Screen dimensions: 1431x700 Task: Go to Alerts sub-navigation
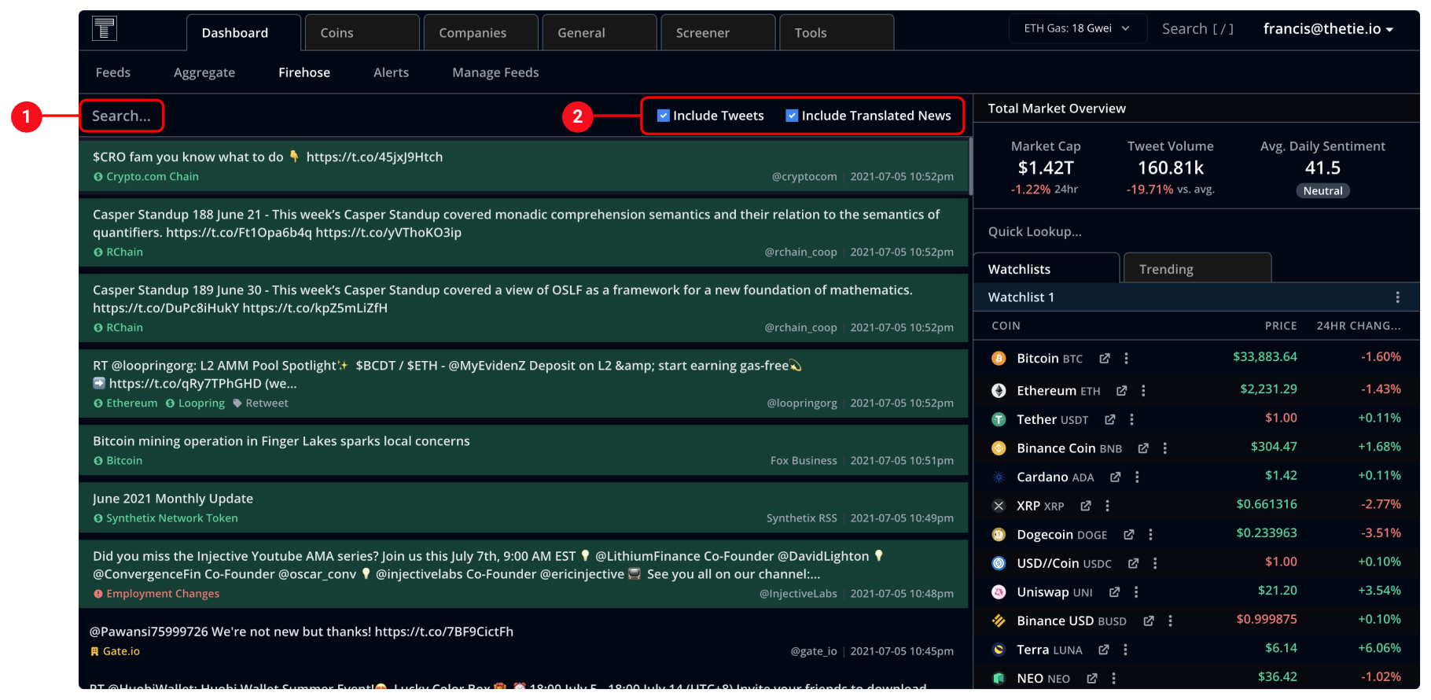pyautogui.click(x=391, y=72)
